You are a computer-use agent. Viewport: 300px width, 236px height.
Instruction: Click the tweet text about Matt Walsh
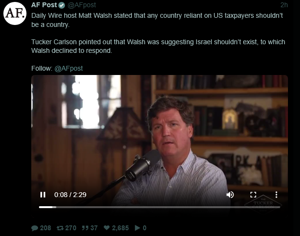coord(157,20)
